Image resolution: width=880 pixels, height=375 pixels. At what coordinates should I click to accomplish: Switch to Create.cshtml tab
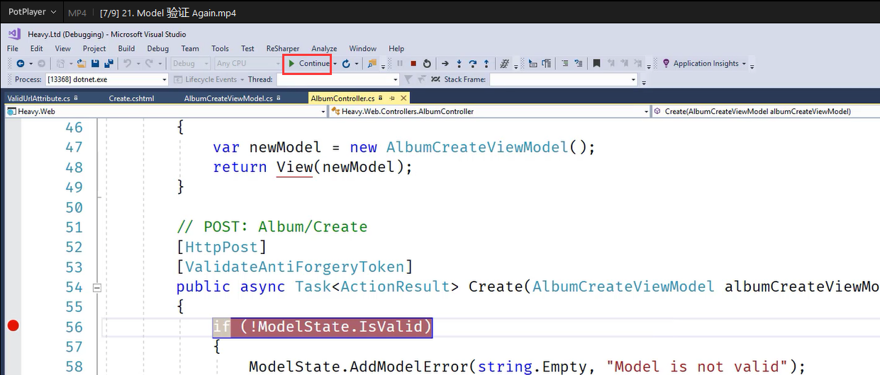(x=131, y=98)
